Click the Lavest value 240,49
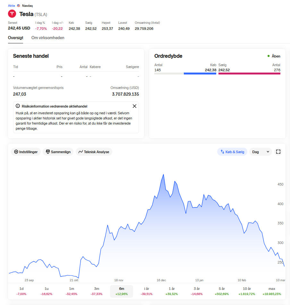Screen dimensions: 290x305 124,29
